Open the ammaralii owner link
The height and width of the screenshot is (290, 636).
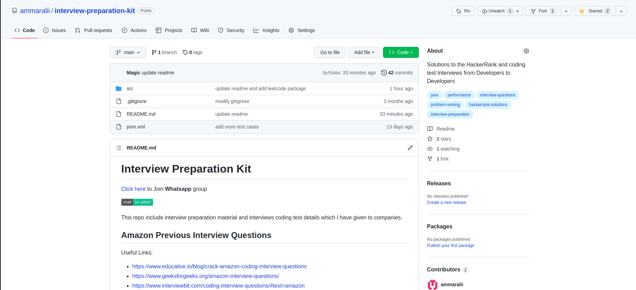35,11
